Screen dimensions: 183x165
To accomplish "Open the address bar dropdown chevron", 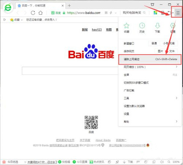I will point(116,13).
